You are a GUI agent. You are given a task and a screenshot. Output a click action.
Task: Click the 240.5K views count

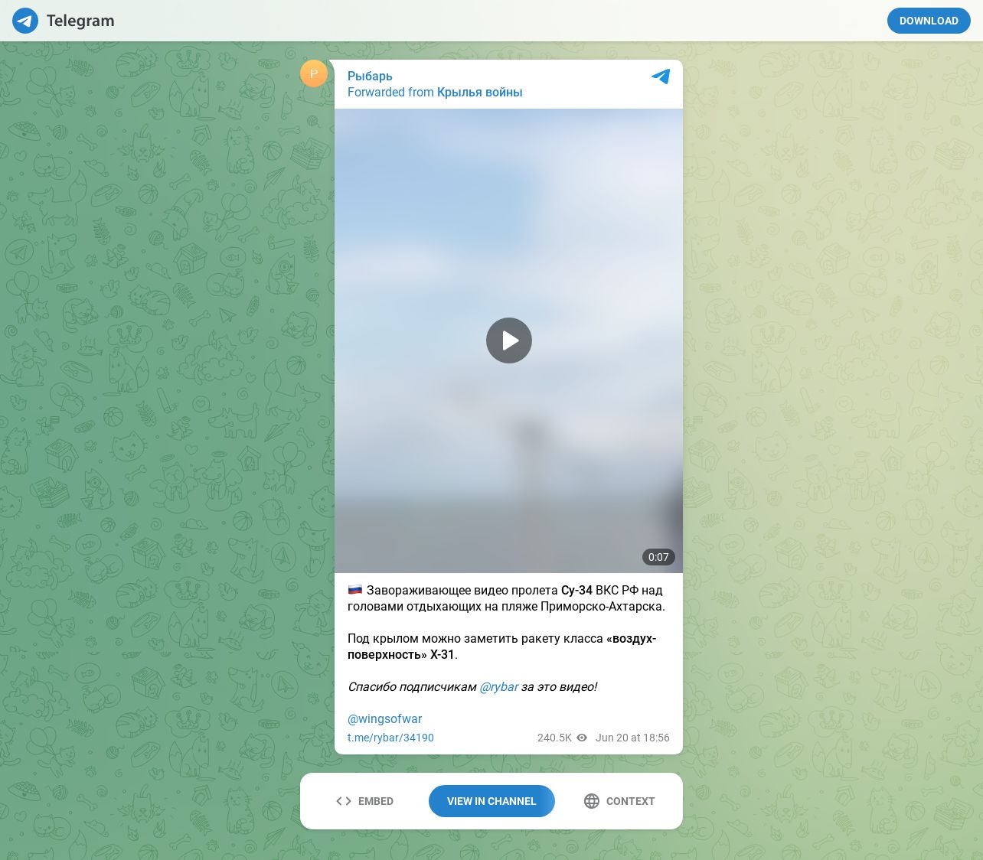pos(554,738)
